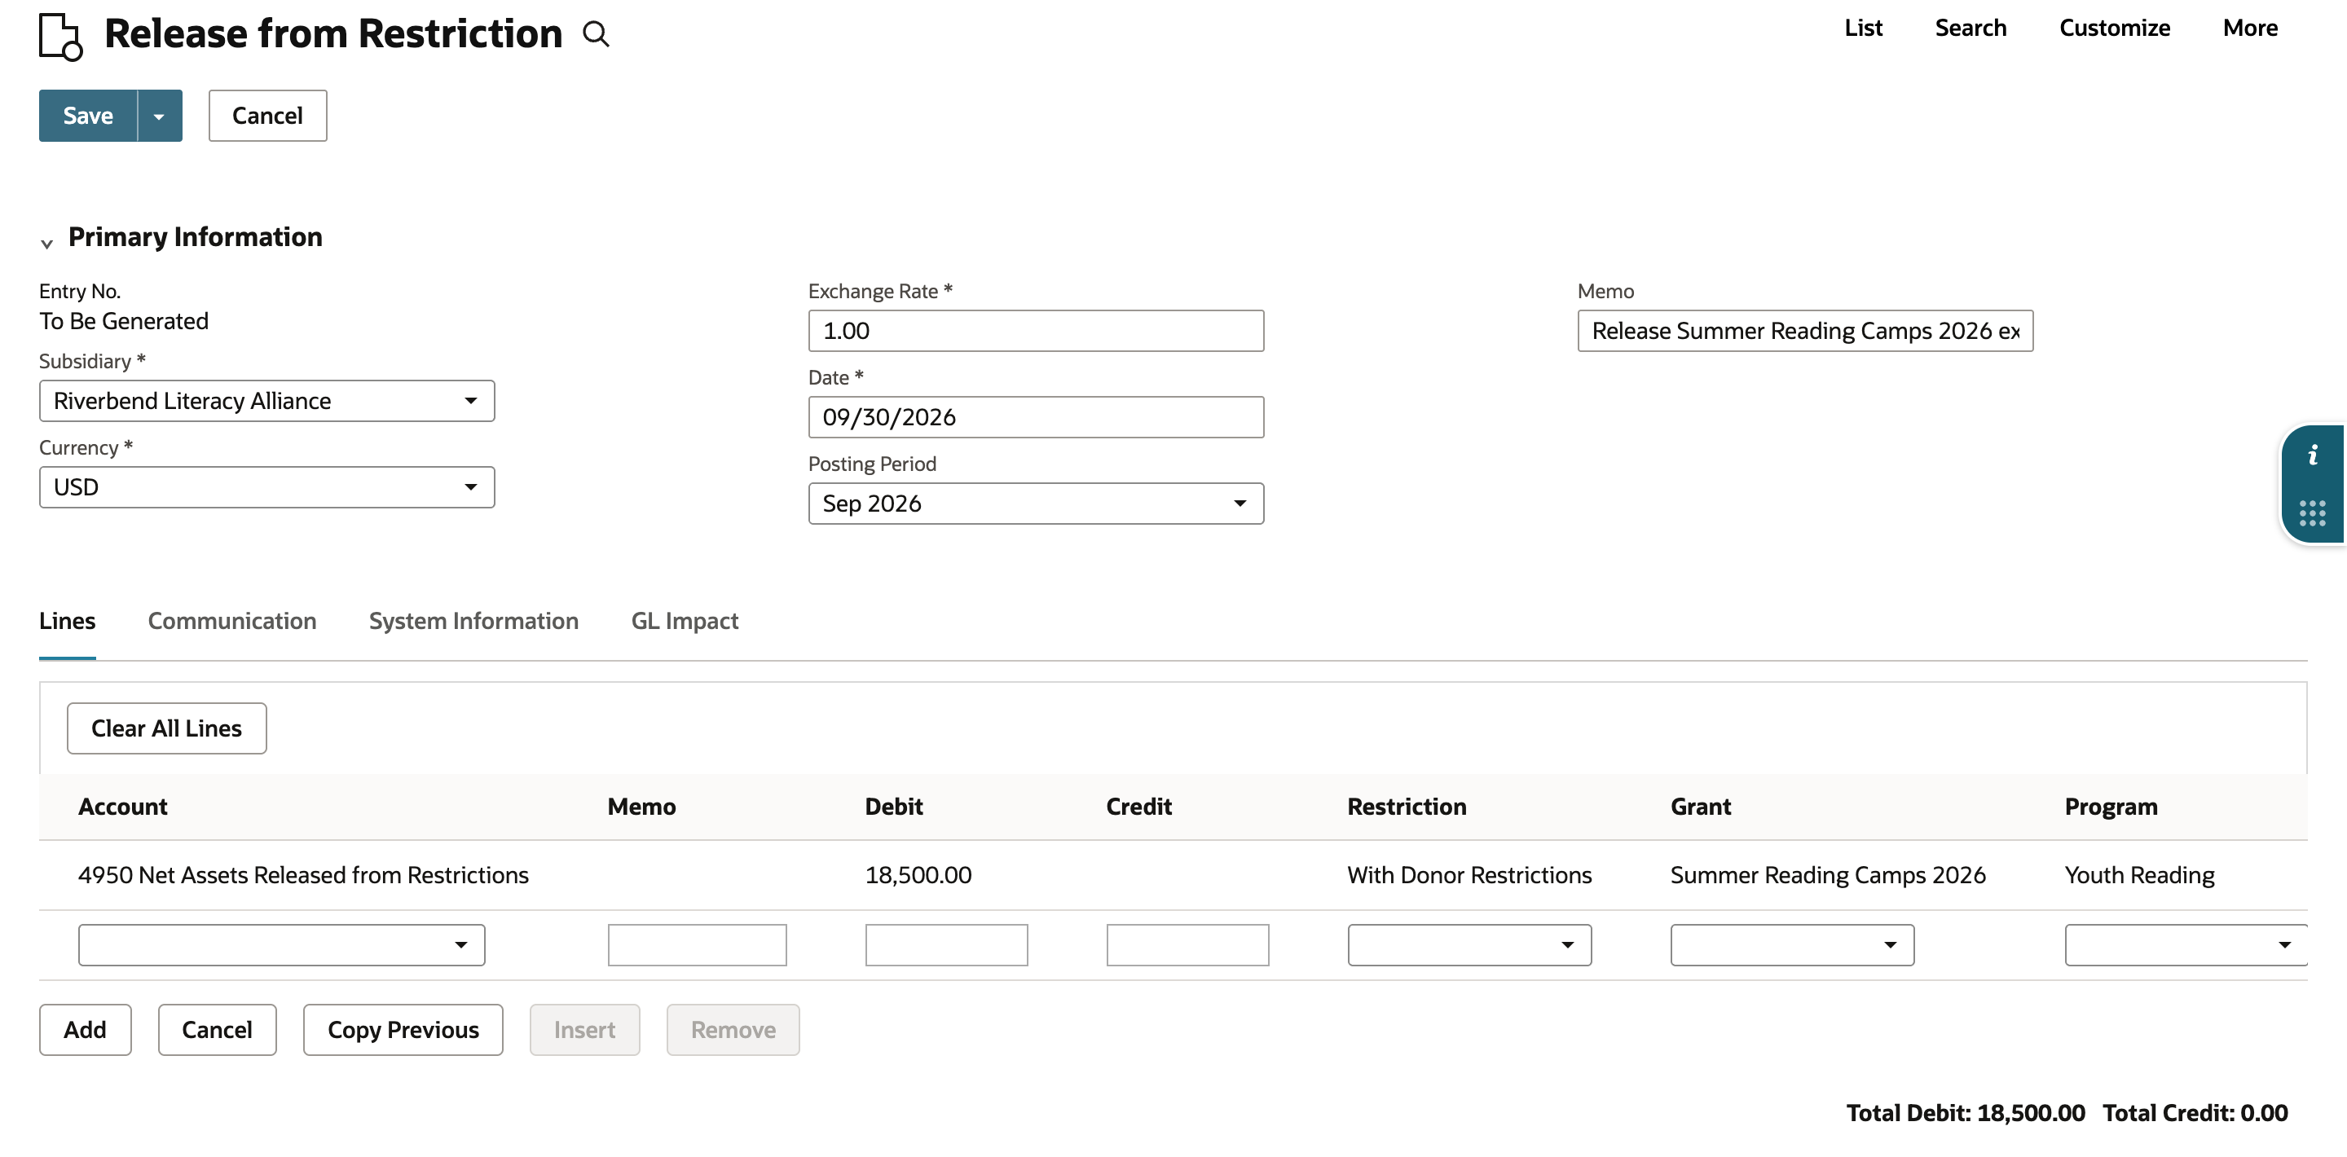Open the List menu link

coord(1863,29)
